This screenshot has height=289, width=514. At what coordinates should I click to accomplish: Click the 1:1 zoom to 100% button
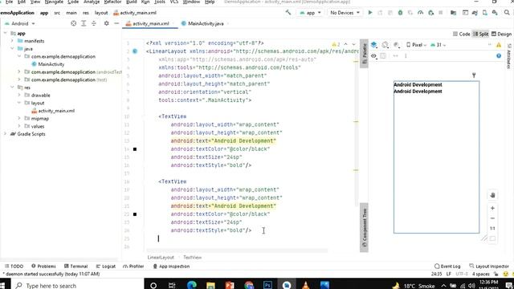point(492,228)
